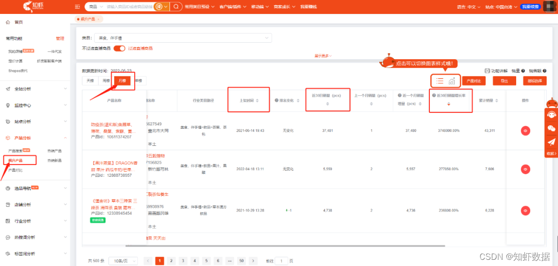Go to next page arrow in pagination
Viewport: 558px width, 266px height.
(253, 261)
